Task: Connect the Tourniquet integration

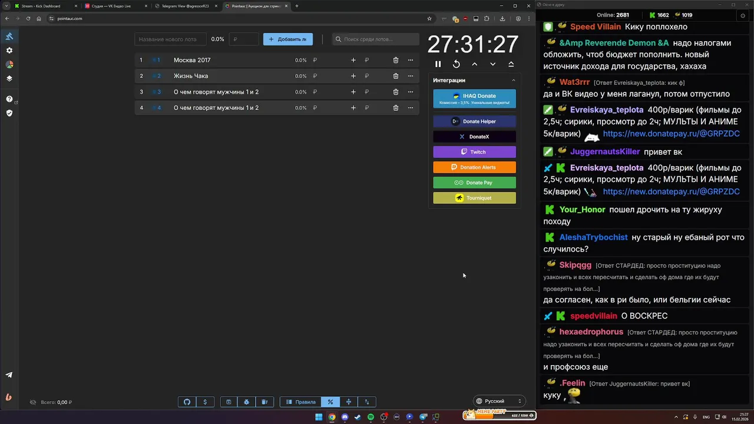Action: [474, 198]
